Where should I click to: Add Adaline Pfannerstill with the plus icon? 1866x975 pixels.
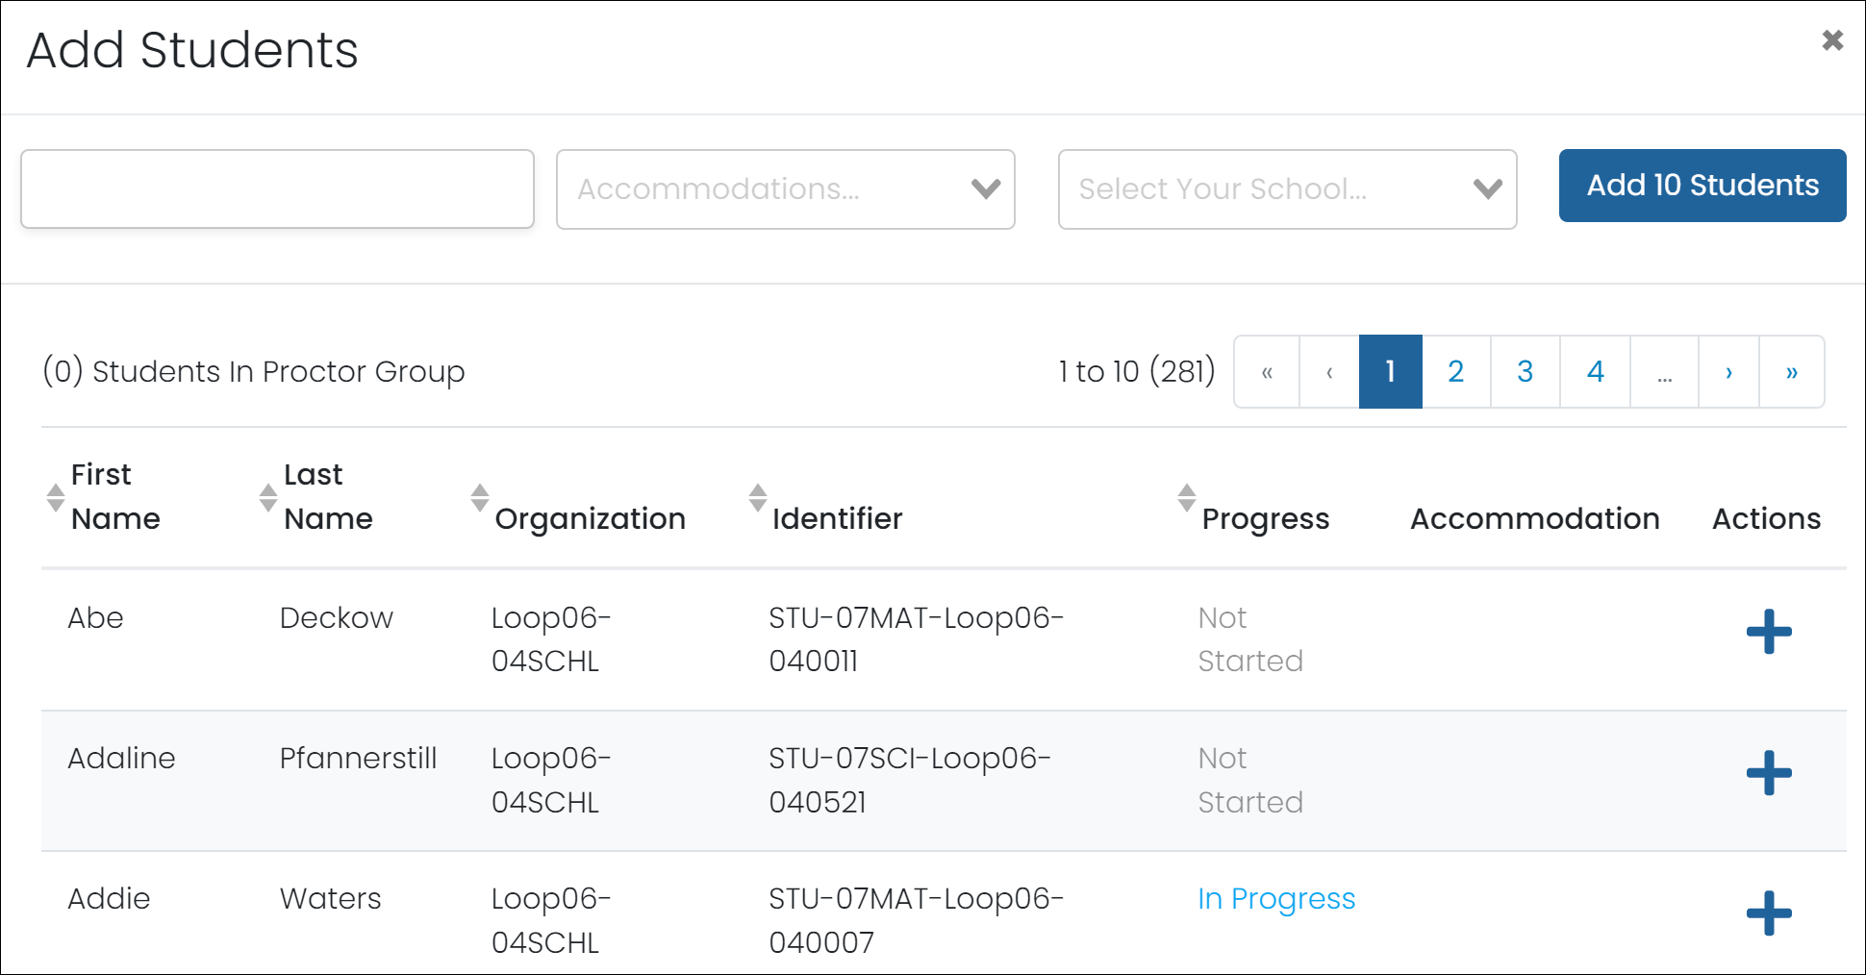point(1768,773)
